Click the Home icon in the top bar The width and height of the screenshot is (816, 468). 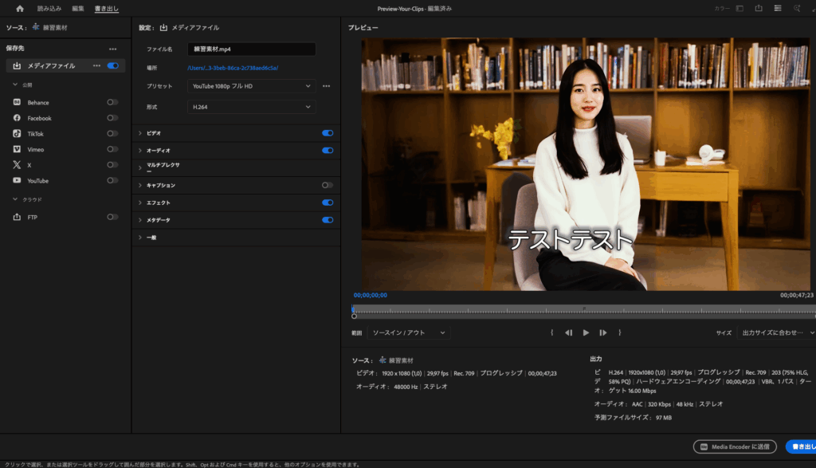pyautogui.click(x=20, y=9)
